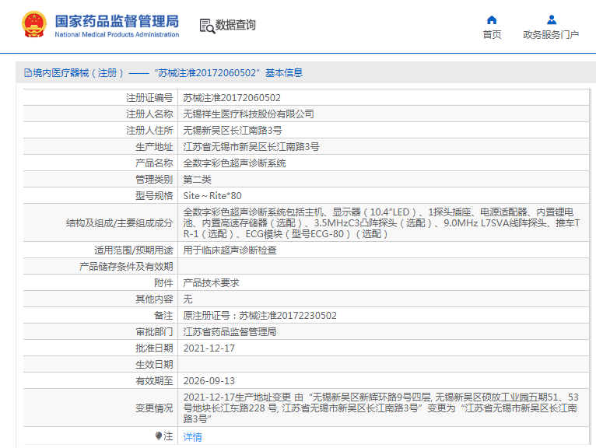
Task: Click 用于临床超声诊断检查 value
Action: [230, 250]
